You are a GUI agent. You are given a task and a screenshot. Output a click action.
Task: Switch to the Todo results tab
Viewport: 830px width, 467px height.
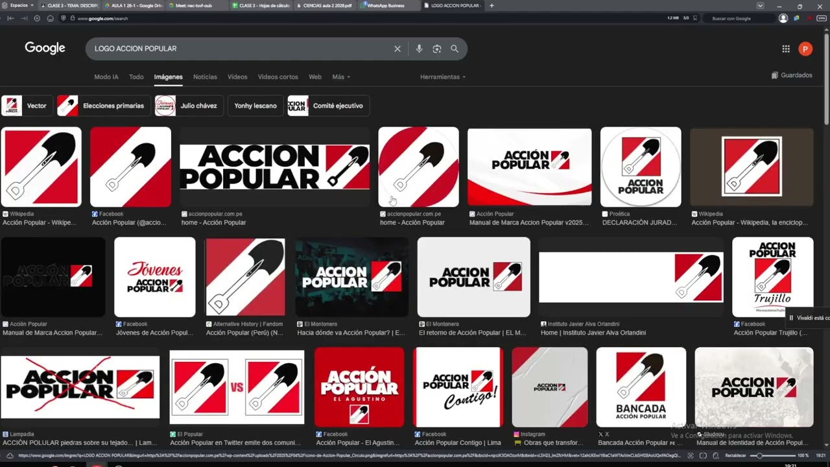136,77
